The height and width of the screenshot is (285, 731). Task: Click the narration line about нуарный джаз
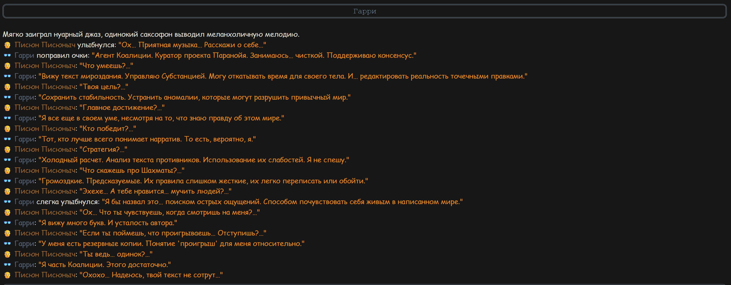151,34
